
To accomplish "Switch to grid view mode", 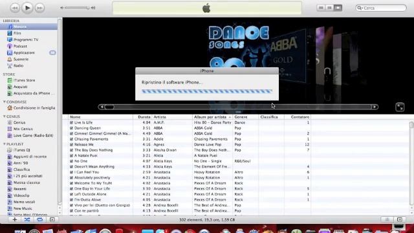I will (329, 8).
